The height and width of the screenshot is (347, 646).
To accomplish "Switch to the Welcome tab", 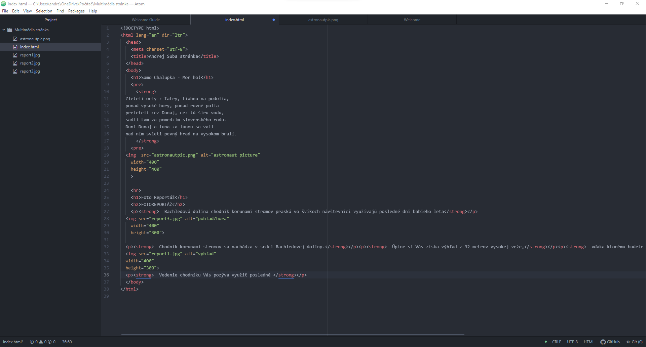I will tap(412, 20).
